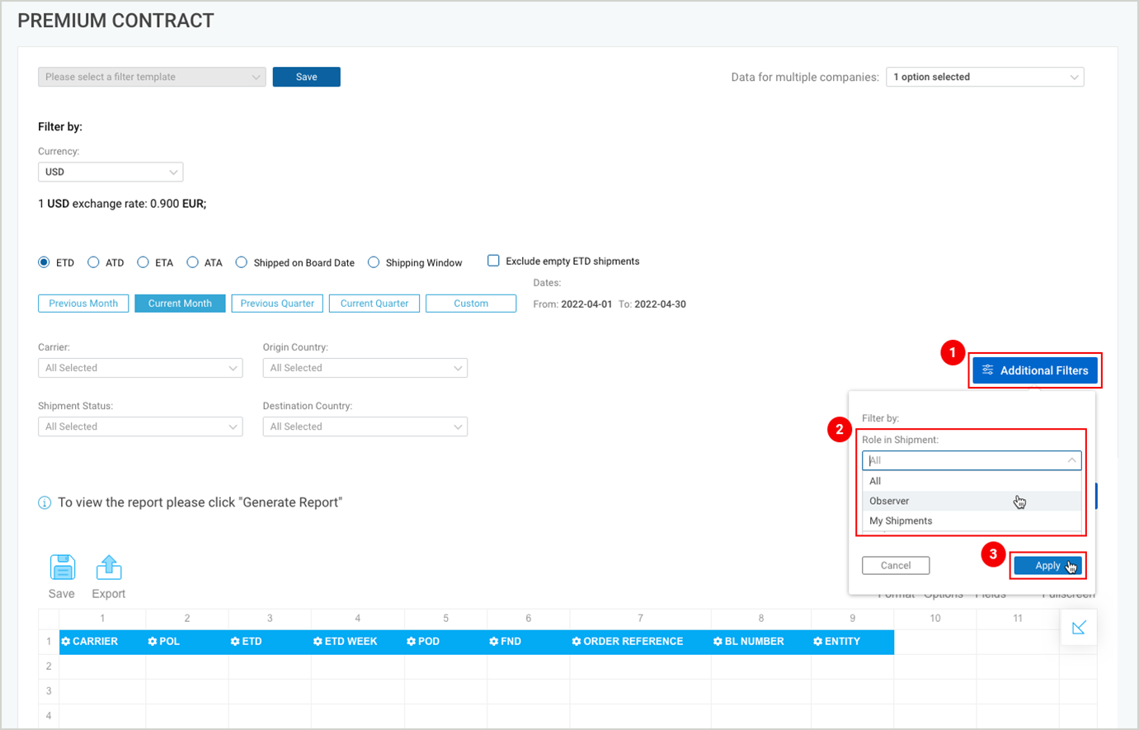The image size is (1139, 730).
Task: Open the Data for multiple companies dropdown
Action: (x=985, y=77)
